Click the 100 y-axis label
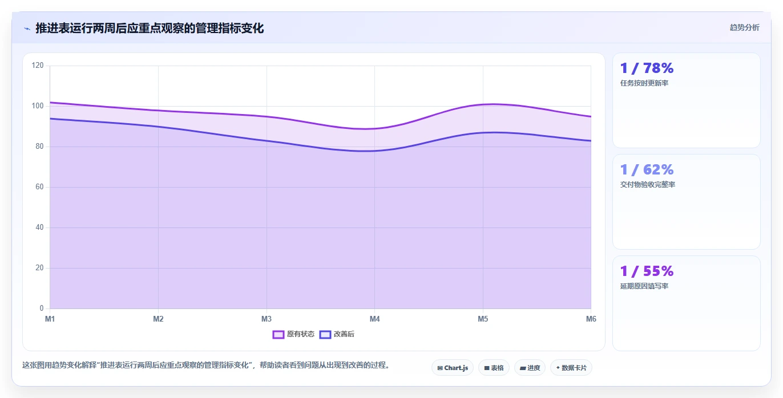The height and width of the screenshot is (398, 783). 38,106
